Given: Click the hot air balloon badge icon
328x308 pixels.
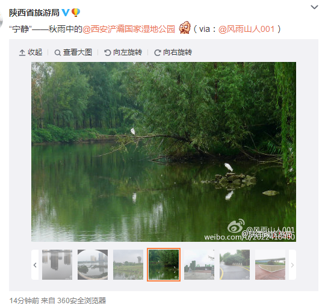Looking at the screenshot, I should (x=75, y=13).
